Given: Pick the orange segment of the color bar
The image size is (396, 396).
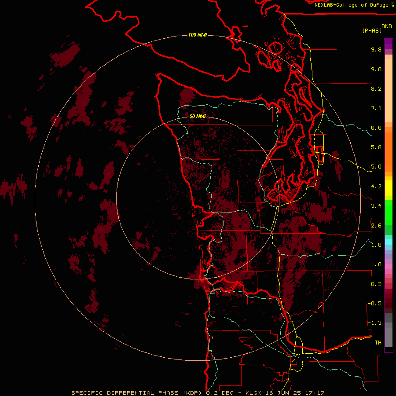Looking at the screenshot, I should click(x=389, y=151).
